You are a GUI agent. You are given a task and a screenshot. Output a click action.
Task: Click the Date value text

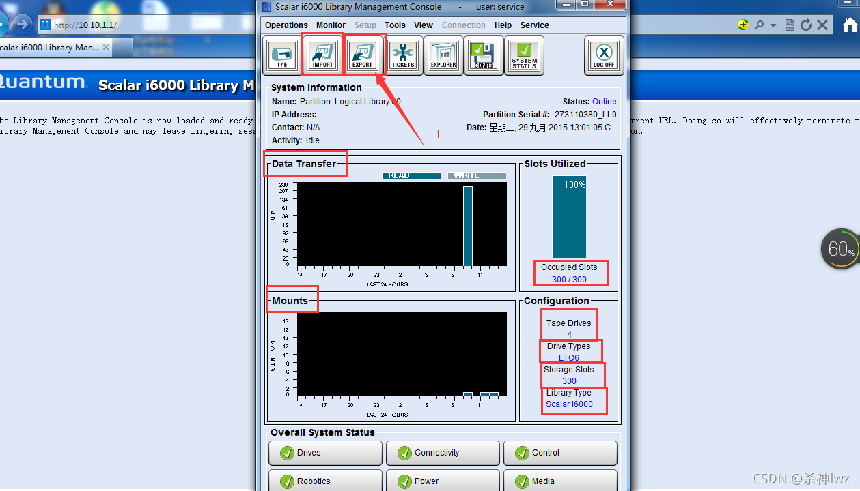click(x=553, y=128)
